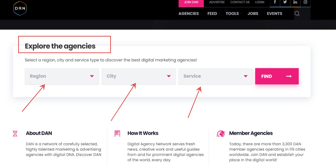Viewport: 336px width, 166px height.
Task: Click the 'Digital Agency Network serves fresh' paragraph
Action: tap(165, 152)
